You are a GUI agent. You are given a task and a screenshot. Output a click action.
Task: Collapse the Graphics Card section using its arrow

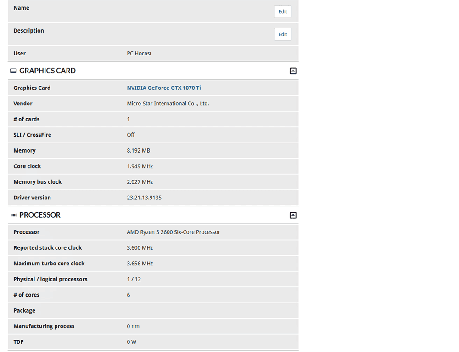pyautogui.click(x=293, y=71)
